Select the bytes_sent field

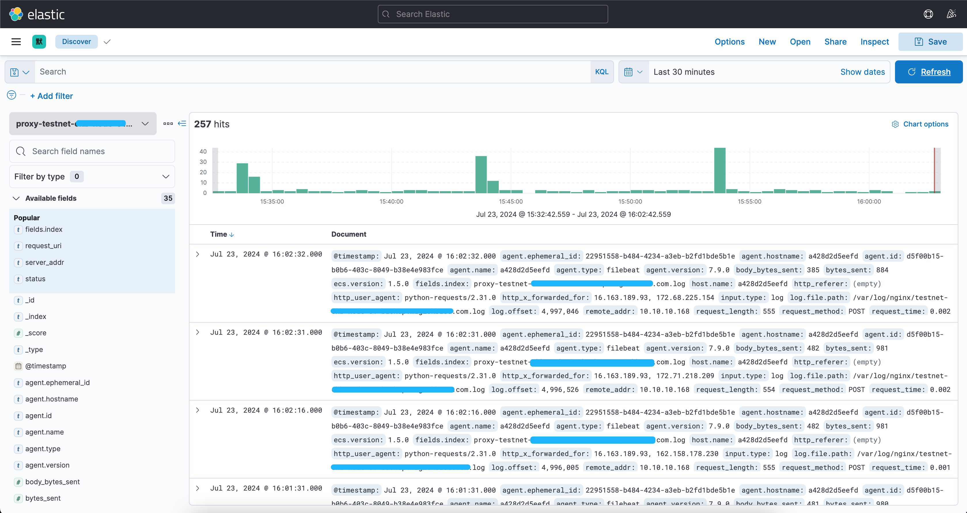tap(43, 498)
